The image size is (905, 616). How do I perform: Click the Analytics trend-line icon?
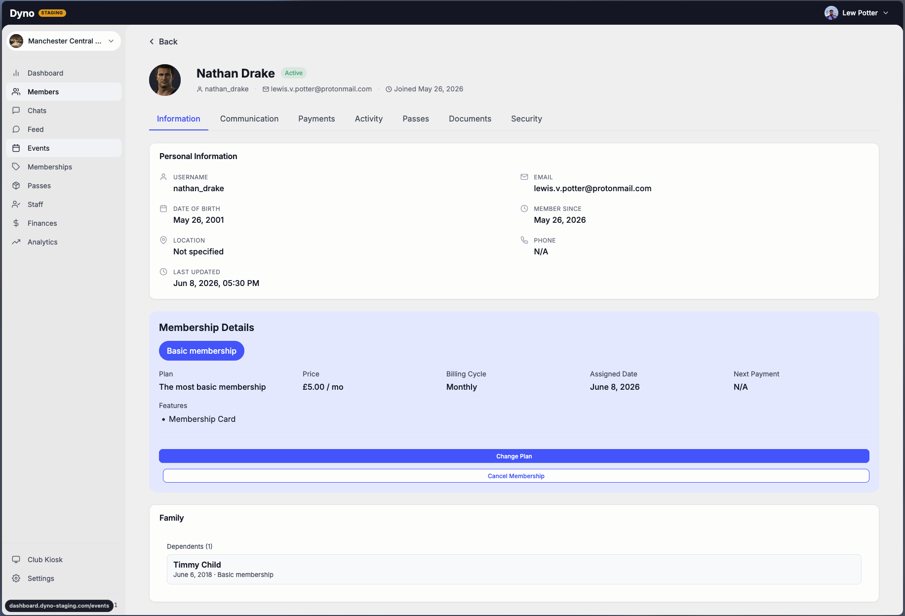tap(16, 242)
